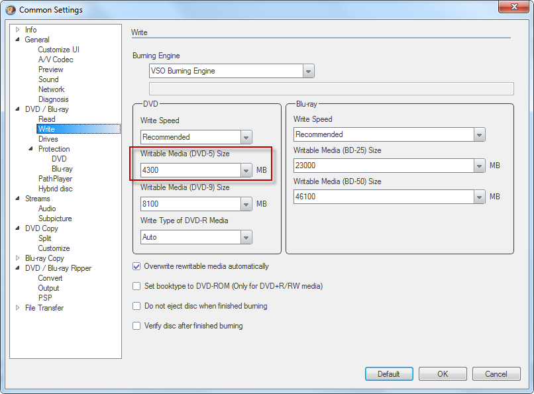The height and width of the screenshot is (394, 534).
Task: Open the Burning Engine dropdown
Action: pyautogui.click(x=308, y=71)
